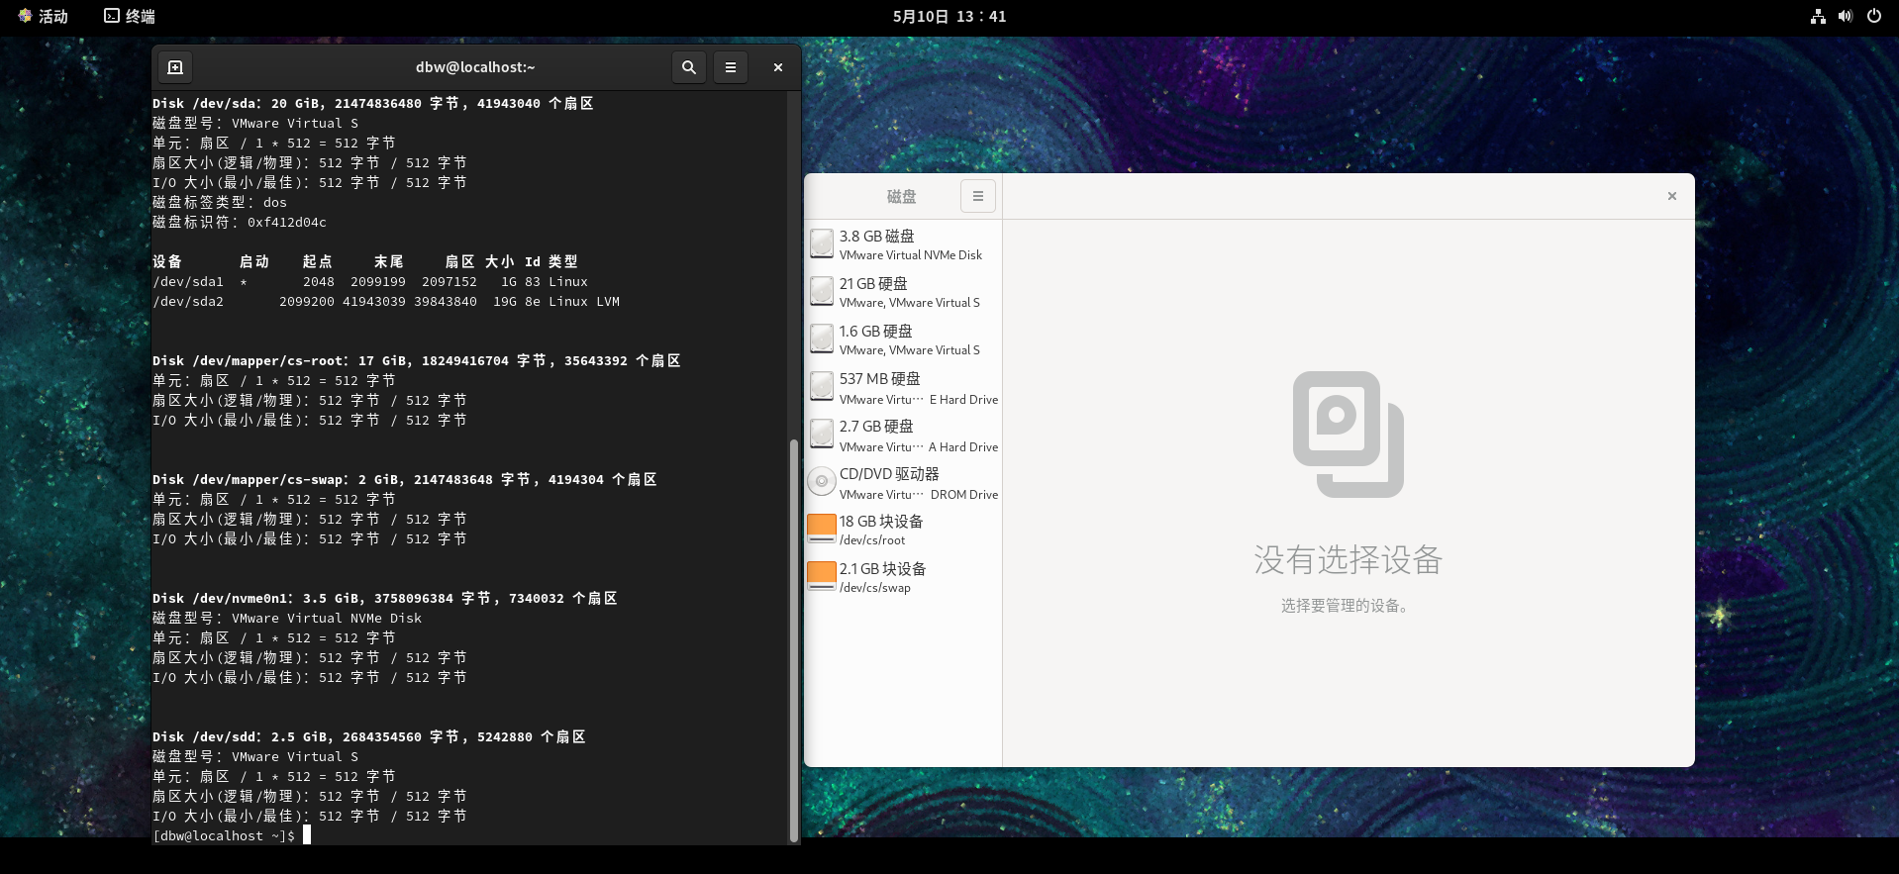Viewport: 1899px width, 874px height.
Task: Click the '1.6 GB 硬盘' entry label
Action: pos(876,332)
